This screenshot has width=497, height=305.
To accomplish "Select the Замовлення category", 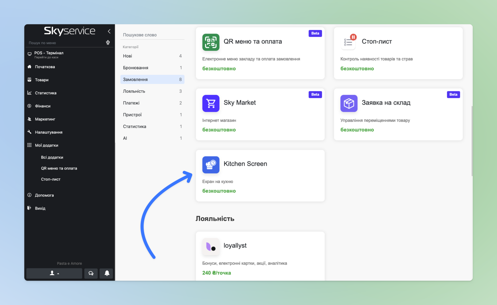I will tap(152, 79).
